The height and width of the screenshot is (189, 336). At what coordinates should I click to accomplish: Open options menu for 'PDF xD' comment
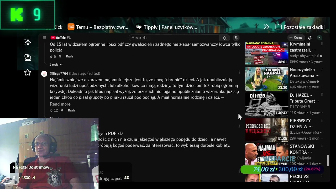coord(239,126)
